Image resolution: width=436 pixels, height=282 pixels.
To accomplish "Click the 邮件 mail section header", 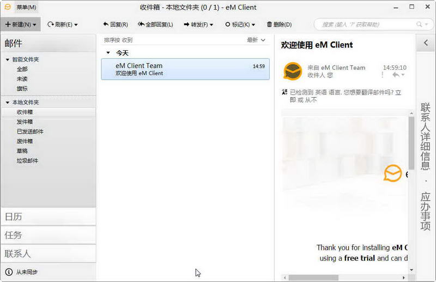I will (49, 43).
